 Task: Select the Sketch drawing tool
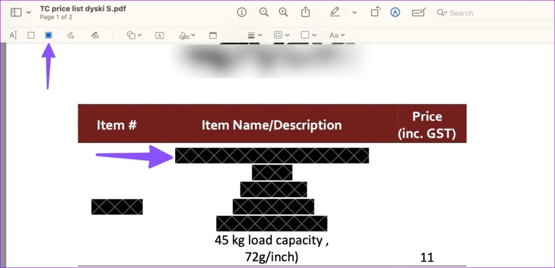point(70,35)
